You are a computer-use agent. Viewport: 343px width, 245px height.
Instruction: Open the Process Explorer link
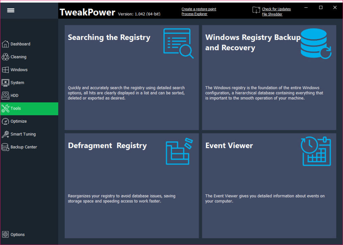pyautogui.click(x=194, y=14)
